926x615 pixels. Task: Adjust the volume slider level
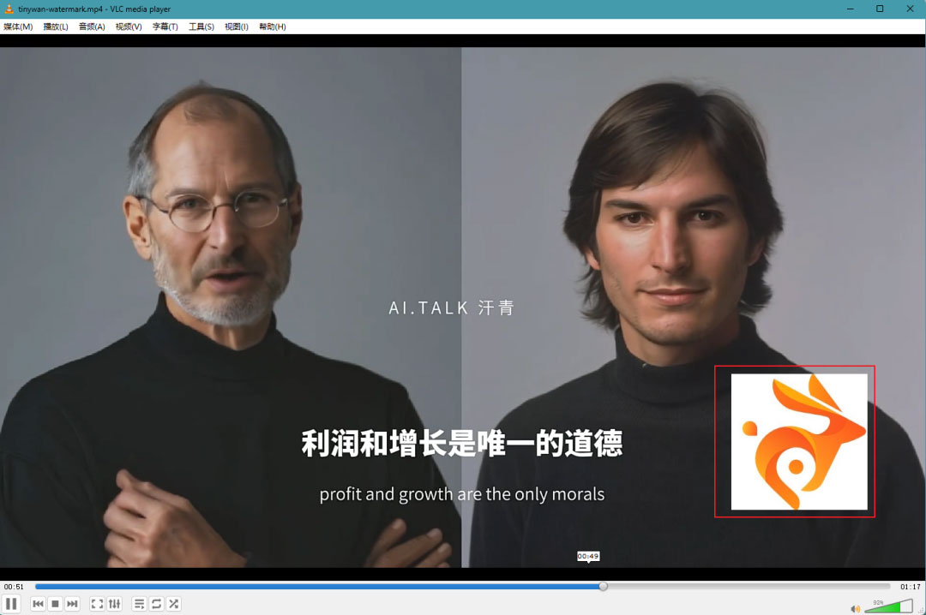point(887,607)
